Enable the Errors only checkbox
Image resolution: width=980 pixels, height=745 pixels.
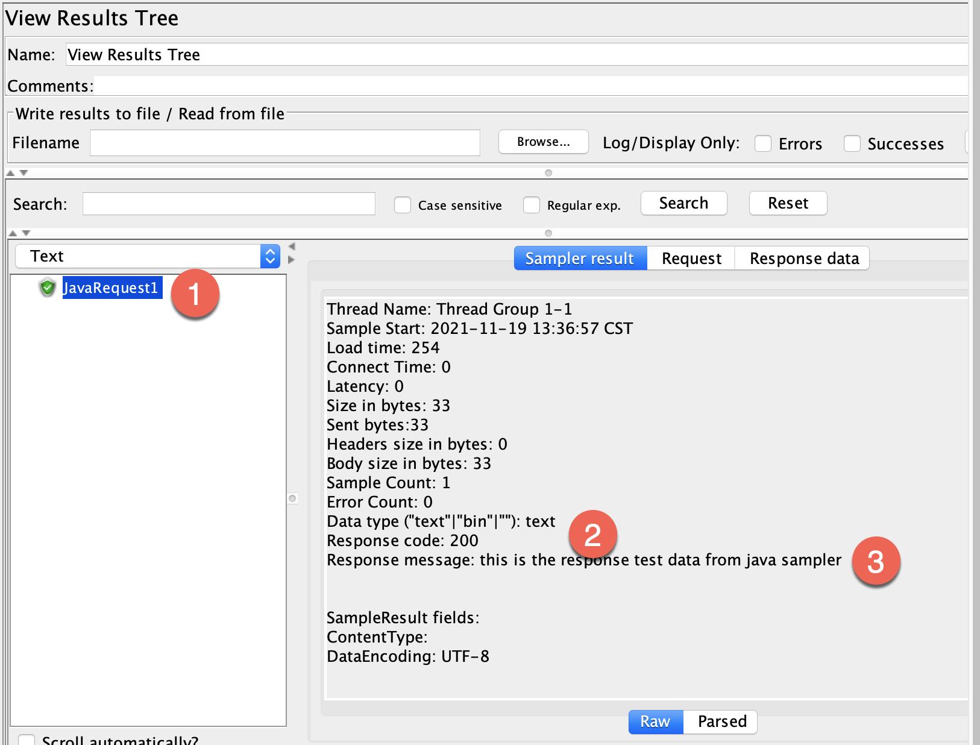coord(763,143)
